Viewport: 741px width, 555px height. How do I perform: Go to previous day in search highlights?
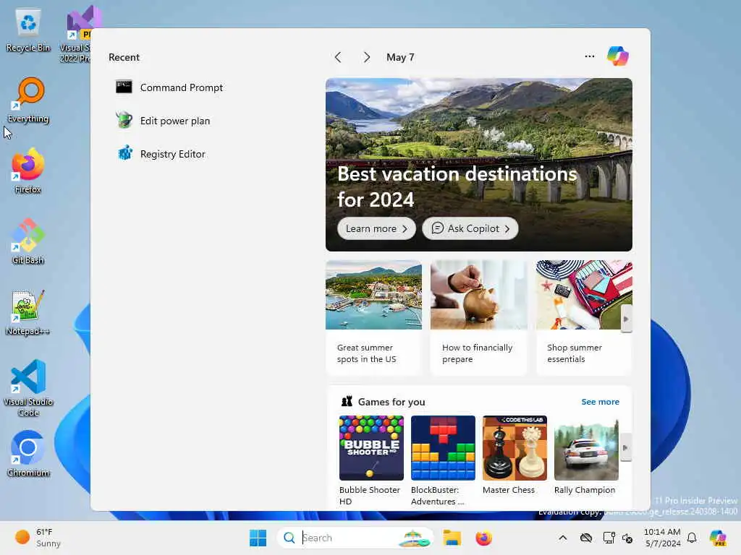(x=338, y=57)
